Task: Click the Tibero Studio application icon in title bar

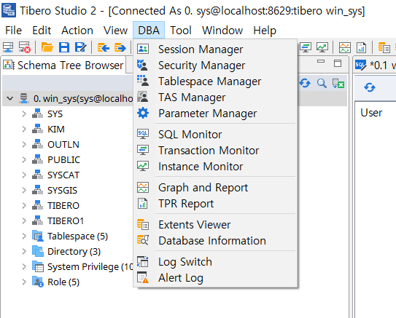Action: point(9,10)
